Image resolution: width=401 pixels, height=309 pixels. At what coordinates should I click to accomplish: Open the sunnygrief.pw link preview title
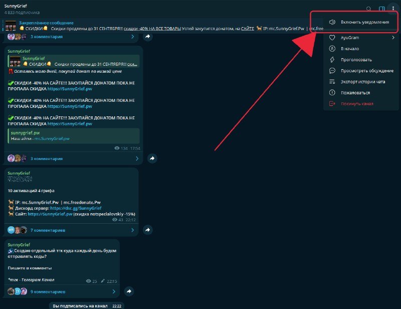tap(26, 133)
